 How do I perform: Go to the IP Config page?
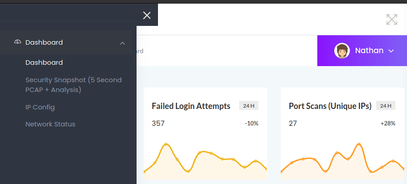point(40,107)
